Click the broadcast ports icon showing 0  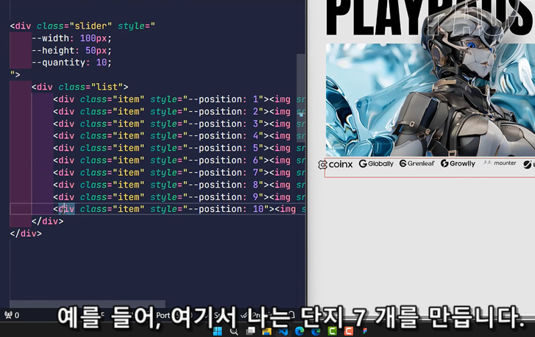coord(12,315)
